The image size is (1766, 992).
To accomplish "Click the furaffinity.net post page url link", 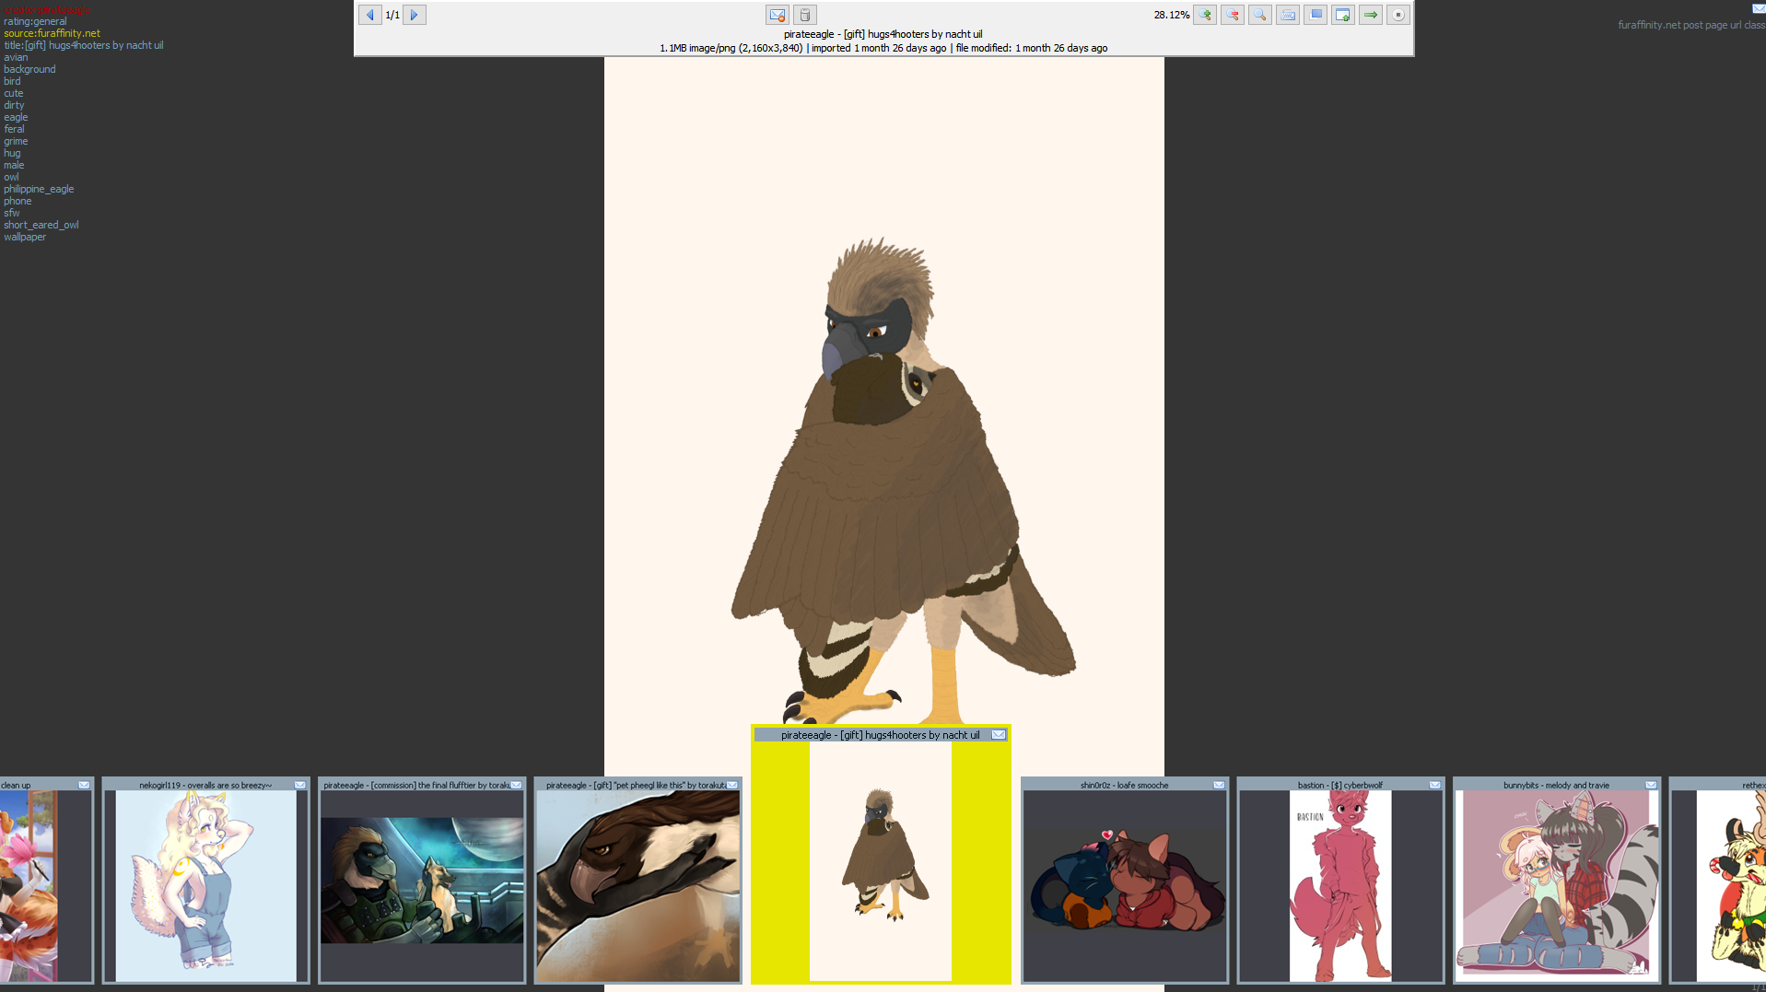I will coord(1691,25).
